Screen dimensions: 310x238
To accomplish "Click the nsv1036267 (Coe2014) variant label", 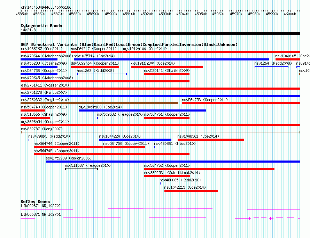I will coord(42,49).
